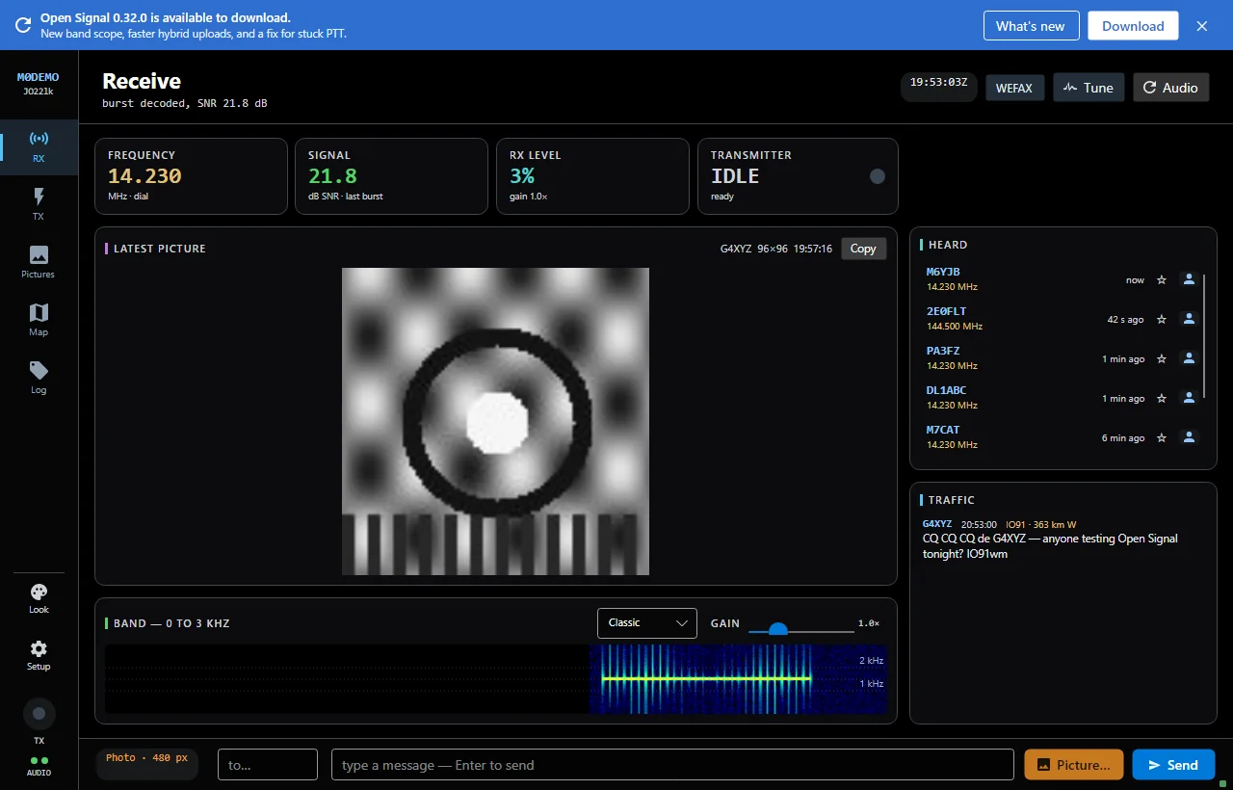Screen dimensions: 1233x790
Task: Click the Audio refresh button
Action: pos(1170,88)
